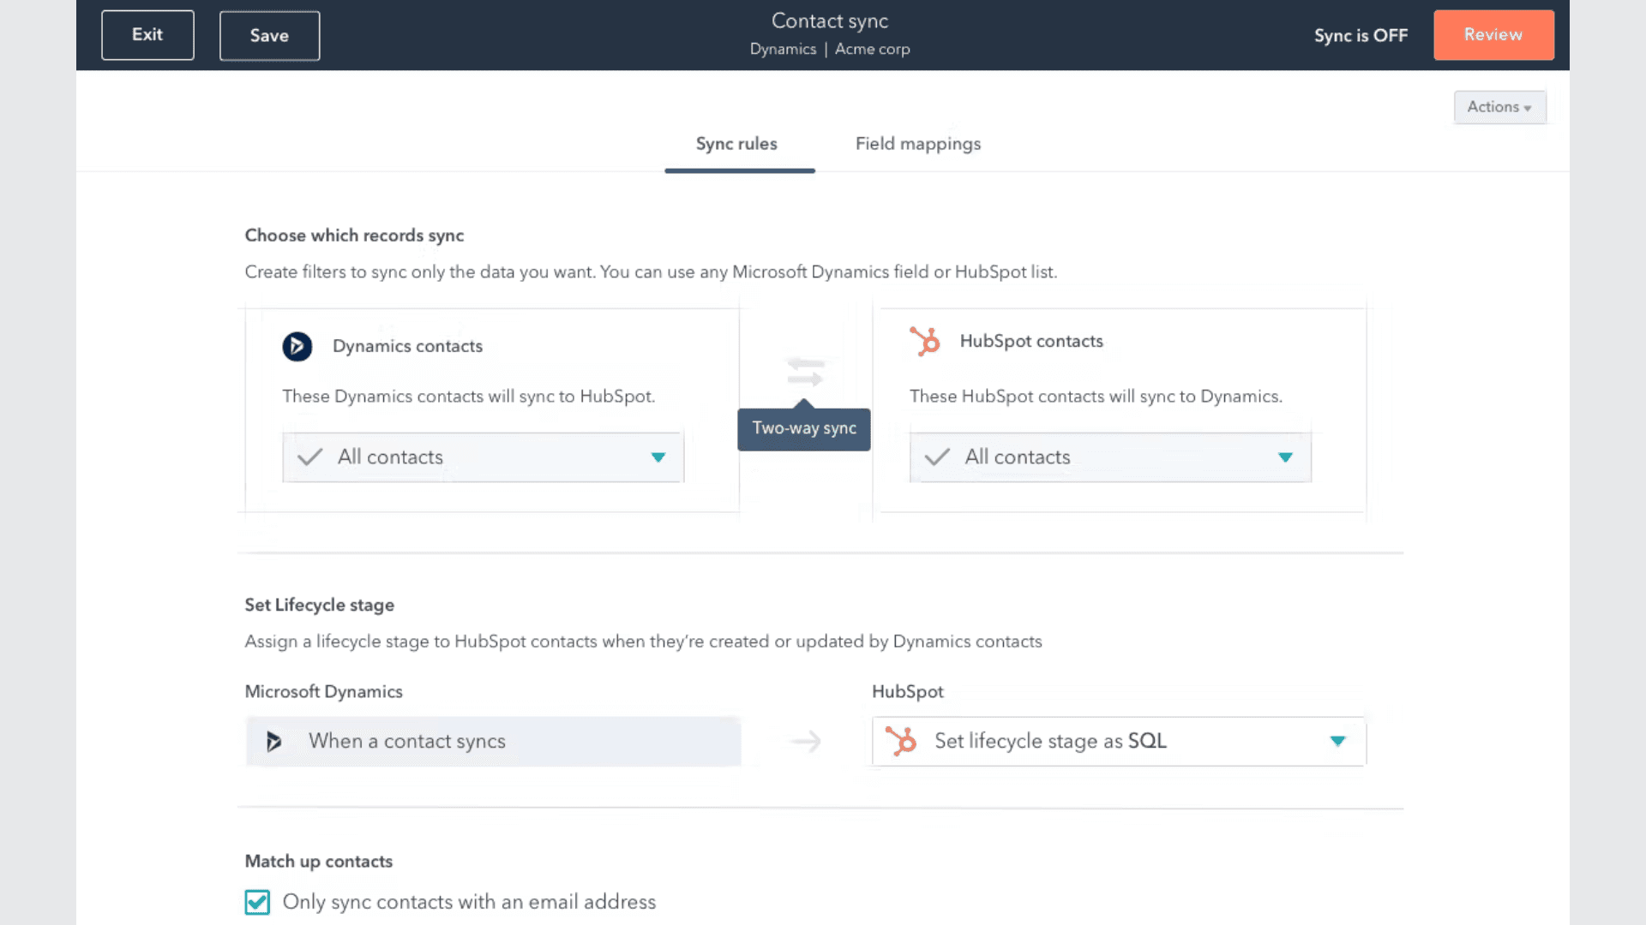
Task: Open the HubSpot All contacts dropdown
Action: coord(1110,457)
